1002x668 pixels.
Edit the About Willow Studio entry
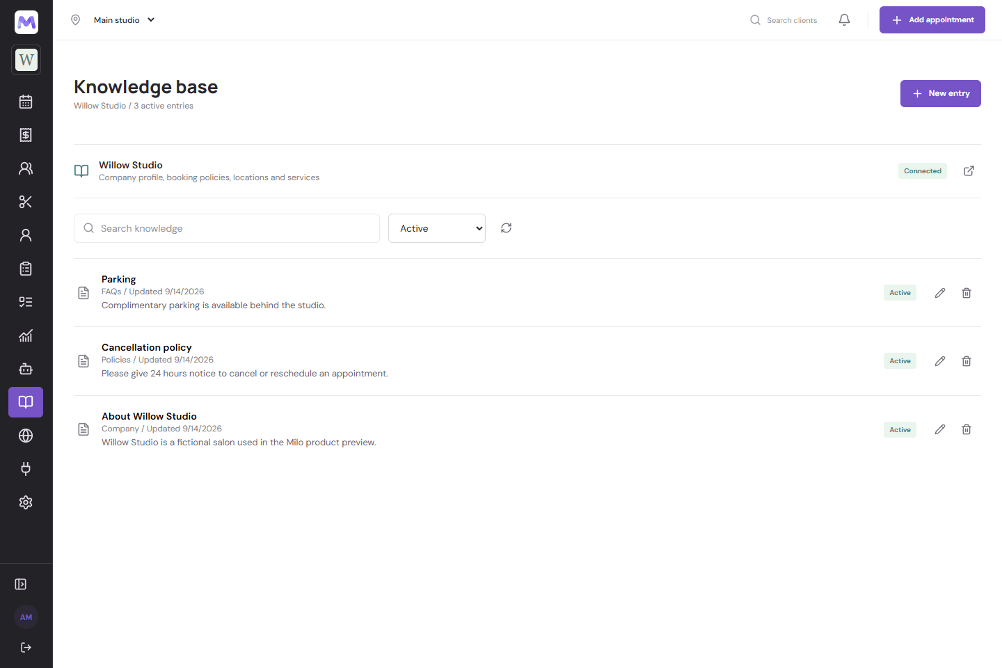click(940, 429)
